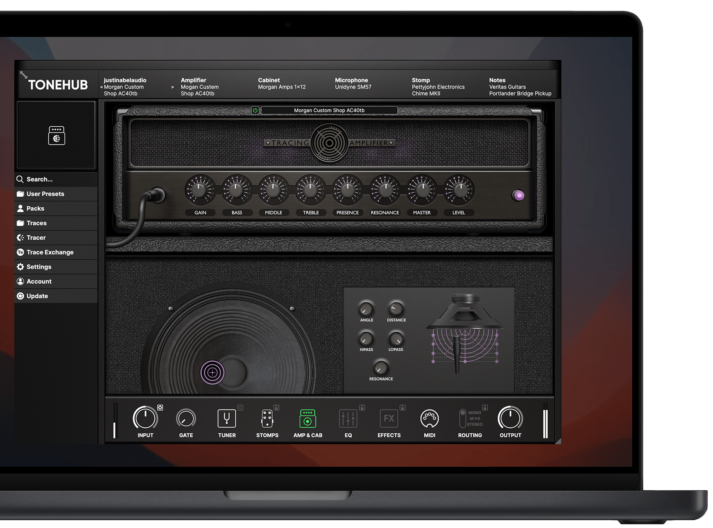Click the window resize grip at bottom right
713x528 pixels.
pyautogui.click(x=558, y=441)
